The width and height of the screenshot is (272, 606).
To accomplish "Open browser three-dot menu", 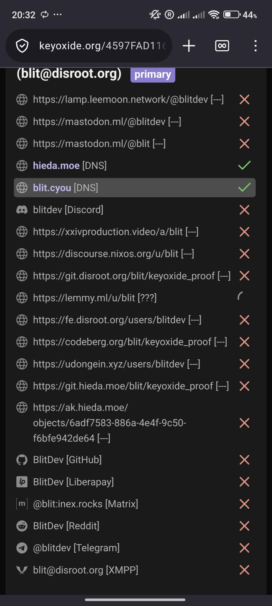I will click(255, 46).
